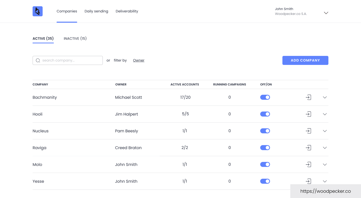Focus the search company field
The image size is (361, 198).
(70, 60)
